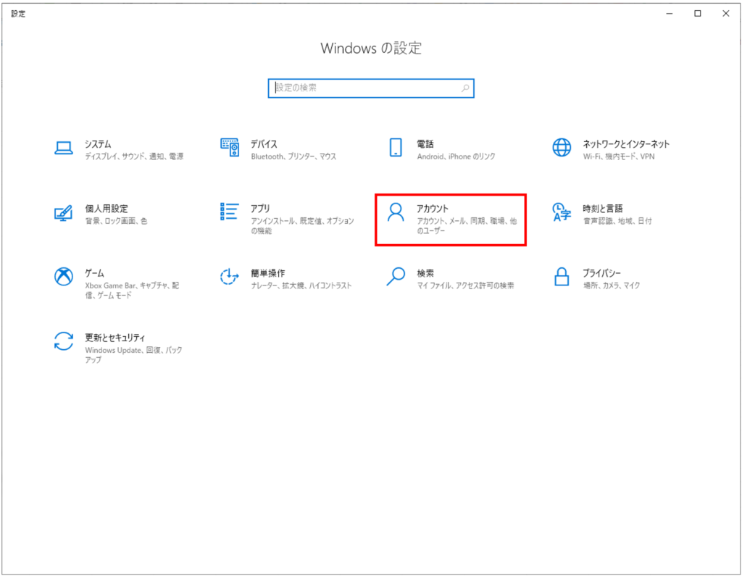Open the 簡単操作 ease of access icon

click(x=230, y=277)
